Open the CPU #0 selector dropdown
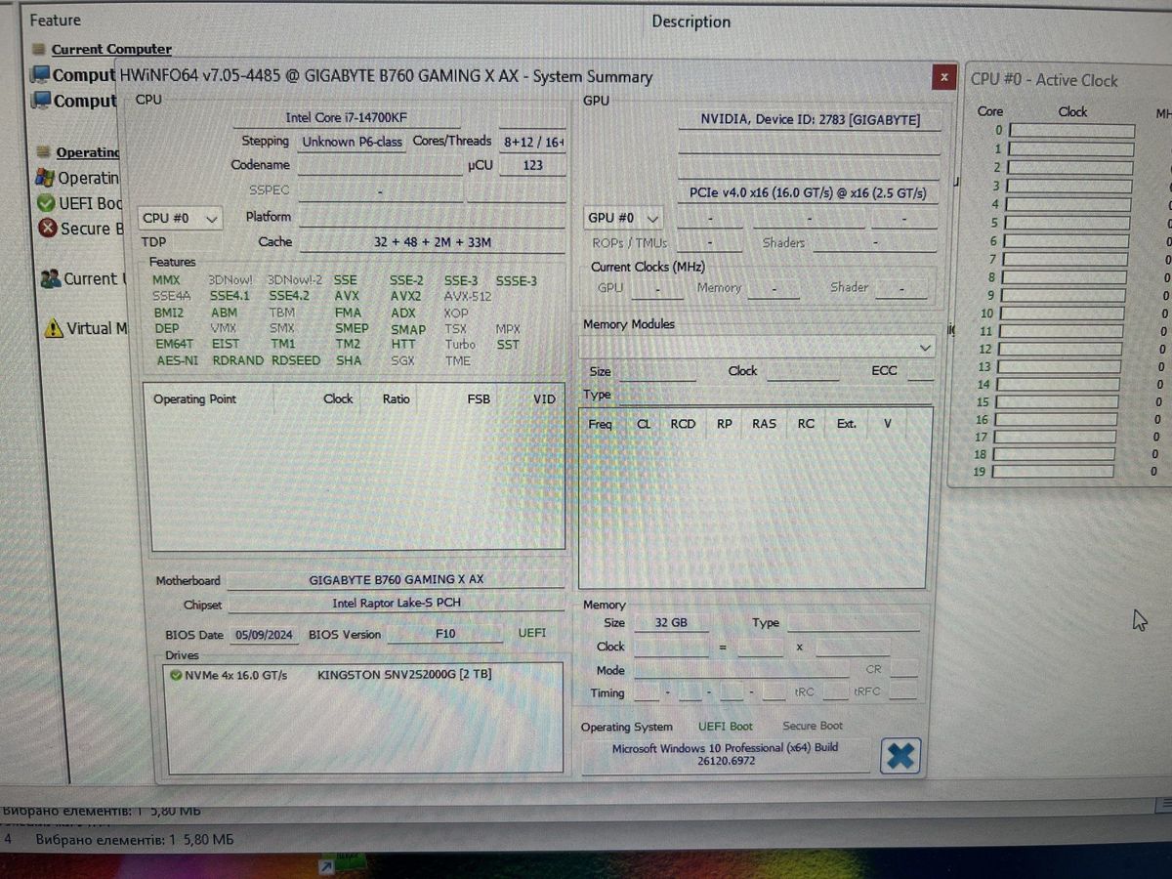This screenshot has height=879, width=1172. 181,219
